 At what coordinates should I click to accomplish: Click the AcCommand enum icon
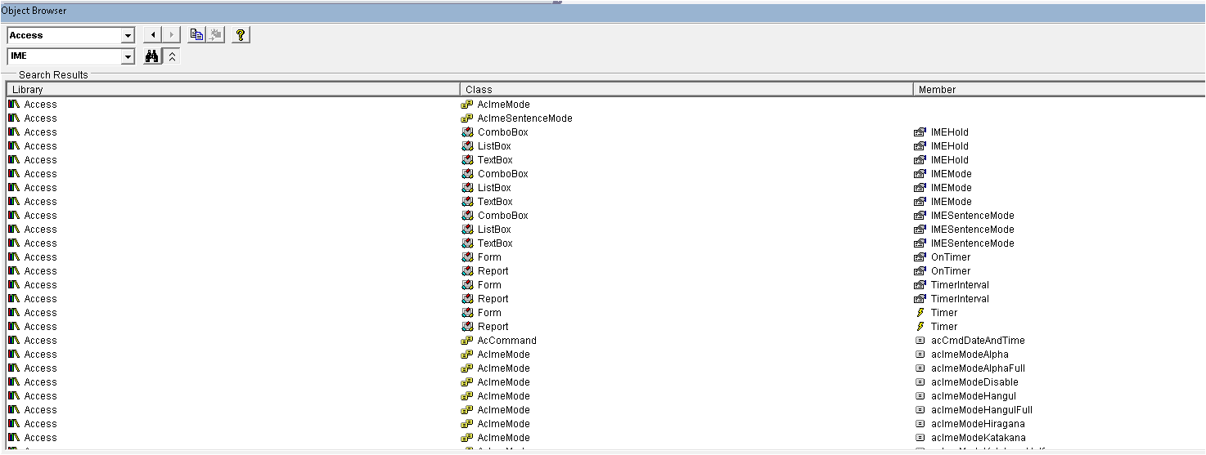467,341
